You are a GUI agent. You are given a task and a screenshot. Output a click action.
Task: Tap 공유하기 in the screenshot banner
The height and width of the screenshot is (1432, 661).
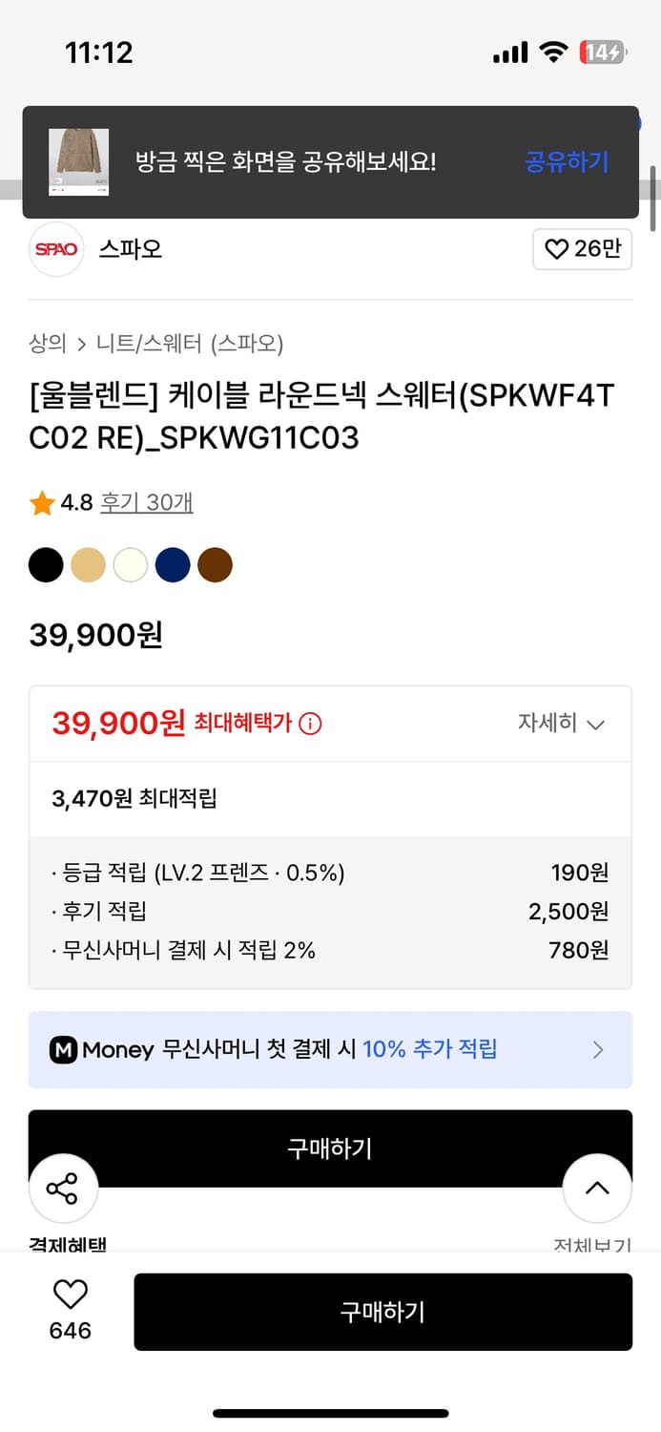click(x=566, y=162)
